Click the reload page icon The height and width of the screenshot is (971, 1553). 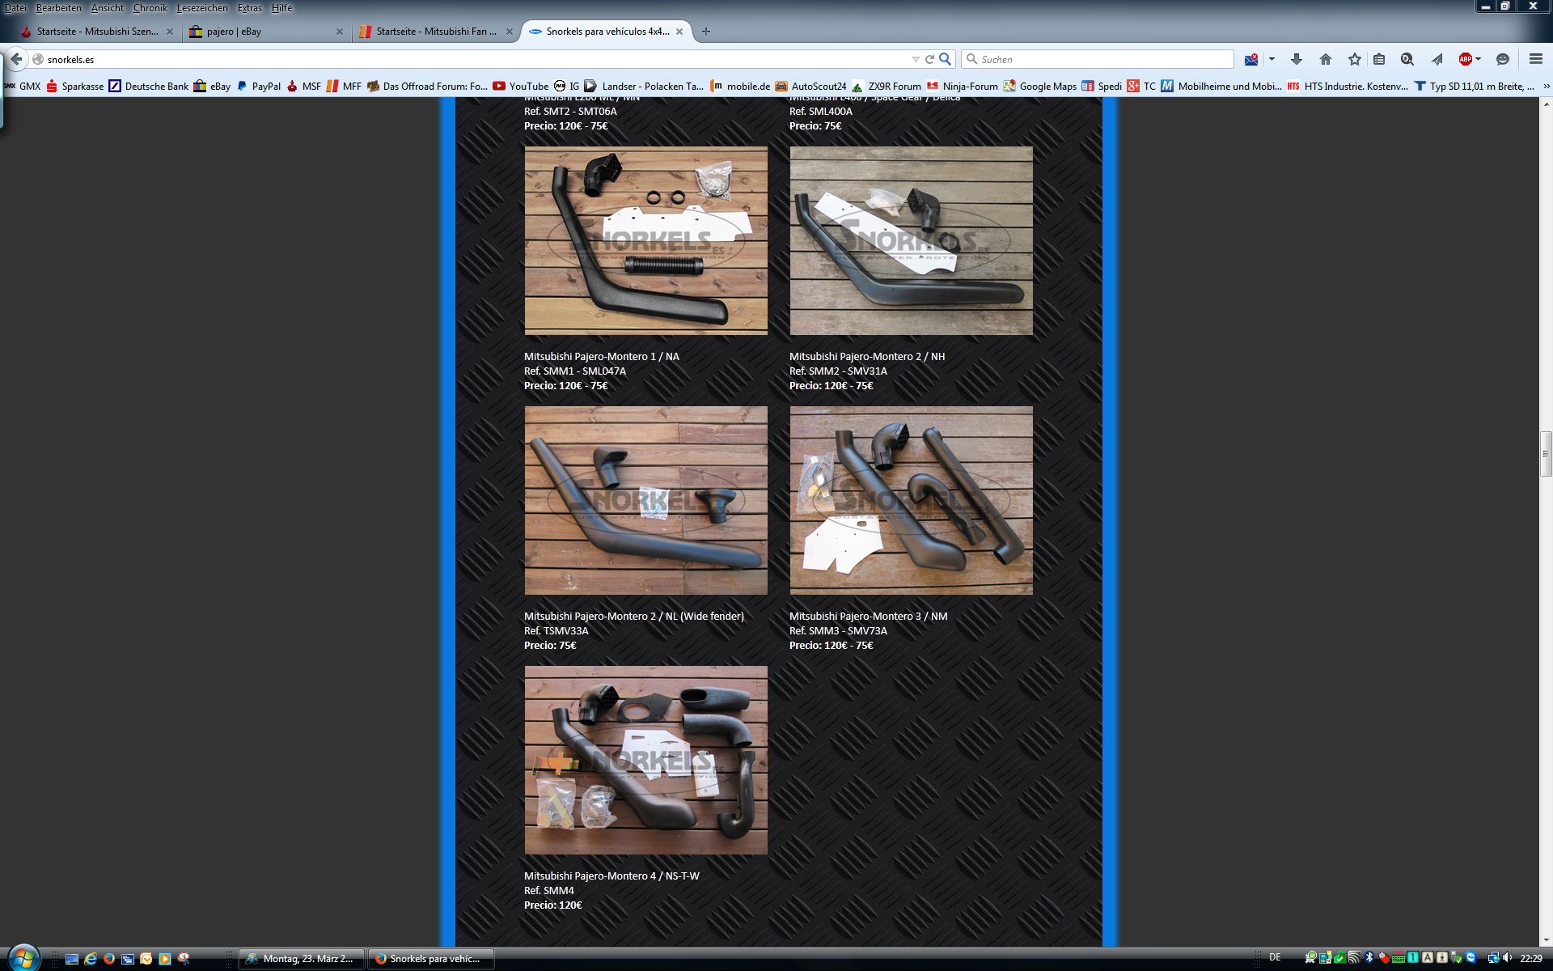click(929, 59)
